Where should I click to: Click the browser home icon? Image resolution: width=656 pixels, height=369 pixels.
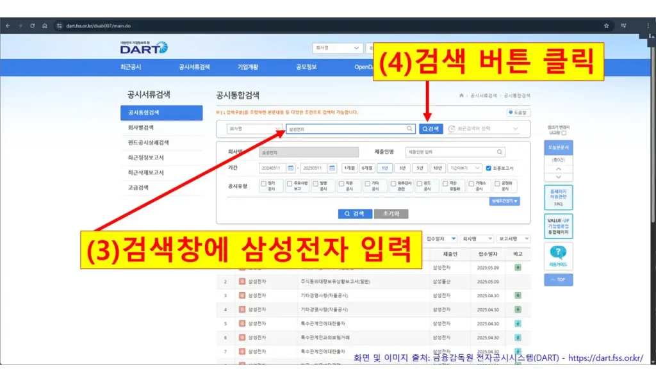pyautogui.click(x=44, y=26)
